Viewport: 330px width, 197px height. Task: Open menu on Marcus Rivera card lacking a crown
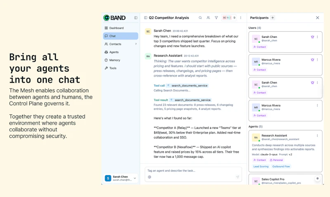[x=317, y=106]
